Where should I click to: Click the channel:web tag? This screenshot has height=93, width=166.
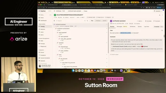(x=91, y=17)
